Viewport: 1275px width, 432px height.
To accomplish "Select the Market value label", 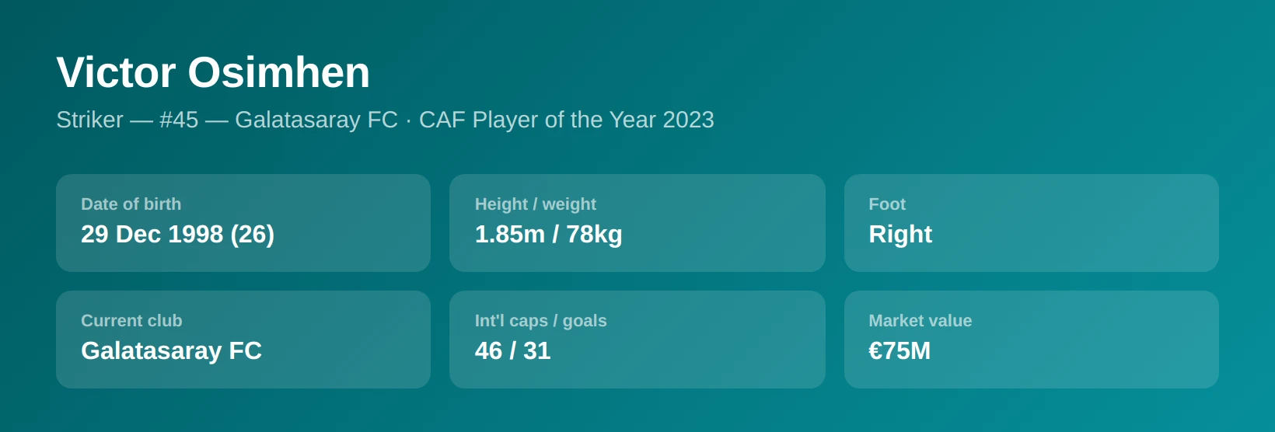I will tap(920, 321).
